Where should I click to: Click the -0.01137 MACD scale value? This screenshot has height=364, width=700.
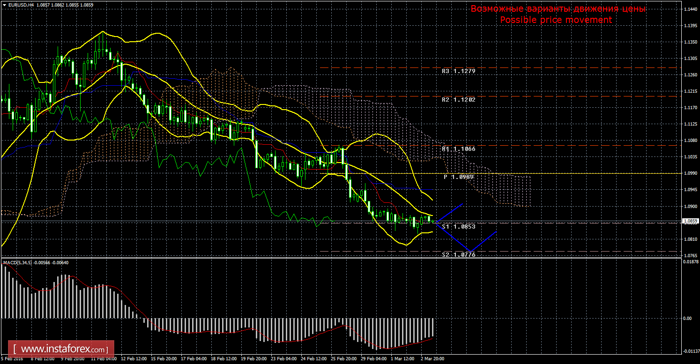click(689, 351)
